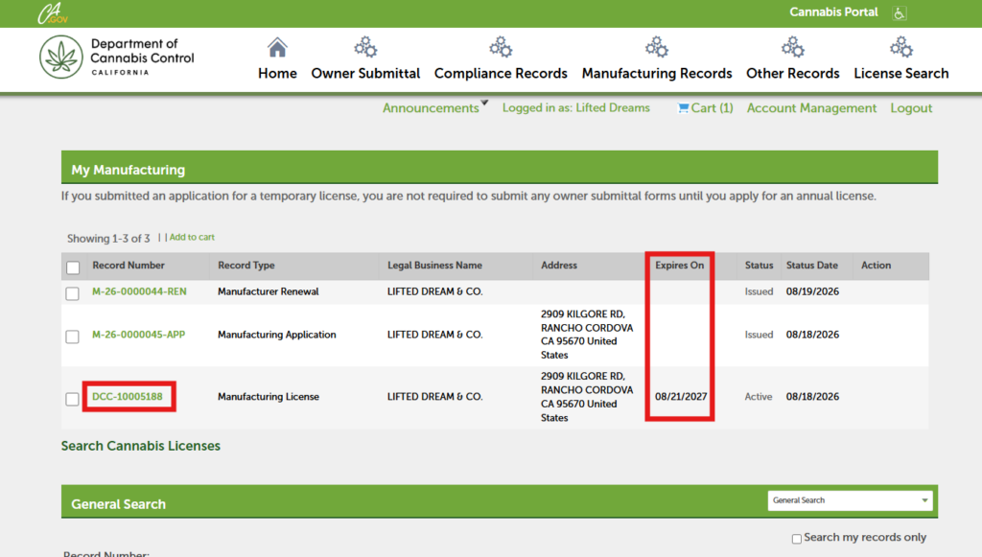Open record M-26-0000045-APP
The image size is (982, 557).
point(138,335)
